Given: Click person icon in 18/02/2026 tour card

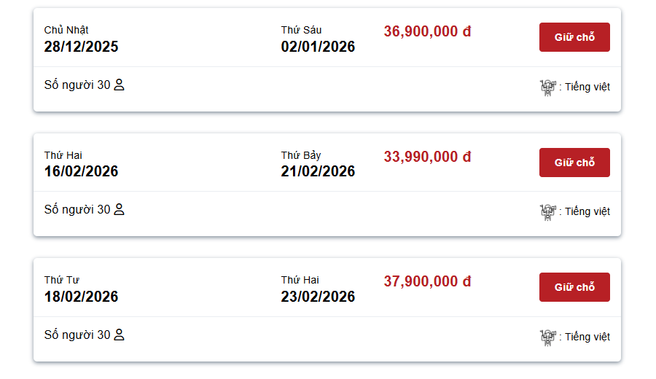Looking at the screenshot, I should coord(120,335).
